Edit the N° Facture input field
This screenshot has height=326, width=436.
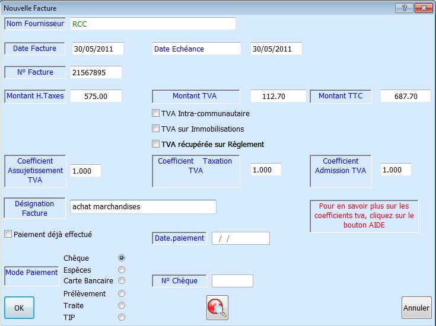[x=96, y=72]
